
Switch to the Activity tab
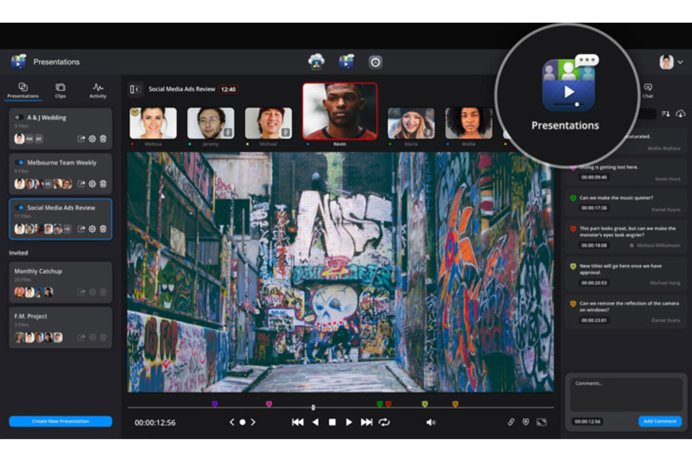point(98,90)
